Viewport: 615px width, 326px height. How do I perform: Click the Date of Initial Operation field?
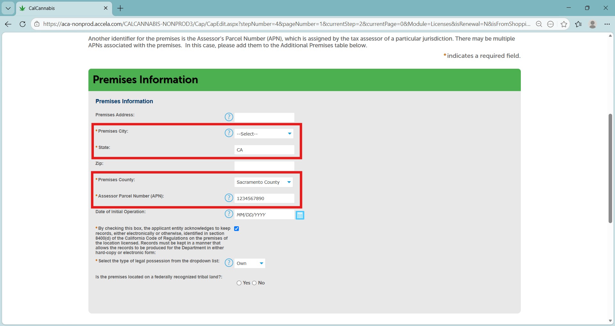(264, 214)
